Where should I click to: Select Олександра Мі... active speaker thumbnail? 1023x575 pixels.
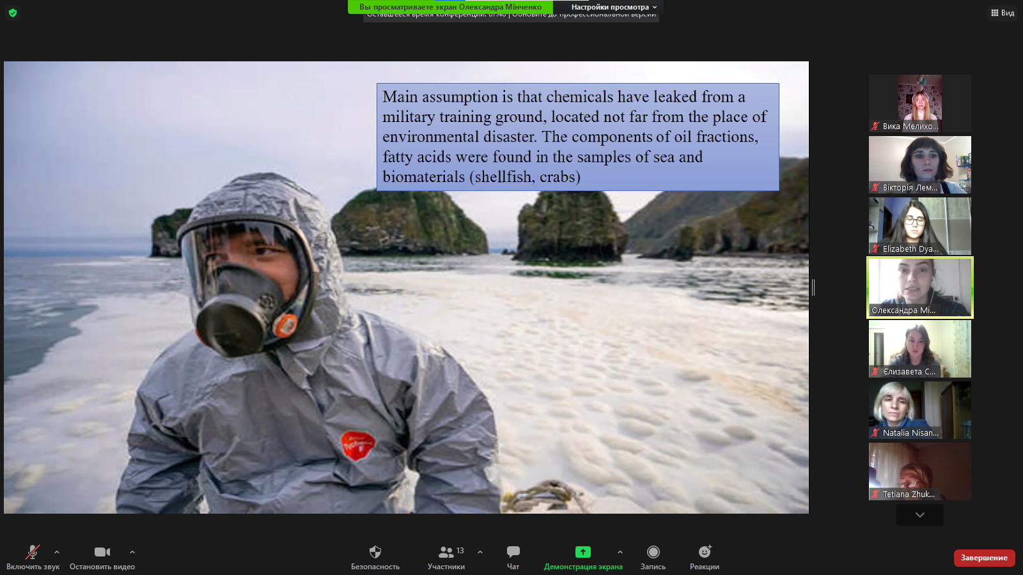point(920,287)
